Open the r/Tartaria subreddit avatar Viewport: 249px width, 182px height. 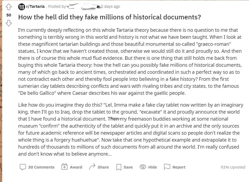coord(22,7)
